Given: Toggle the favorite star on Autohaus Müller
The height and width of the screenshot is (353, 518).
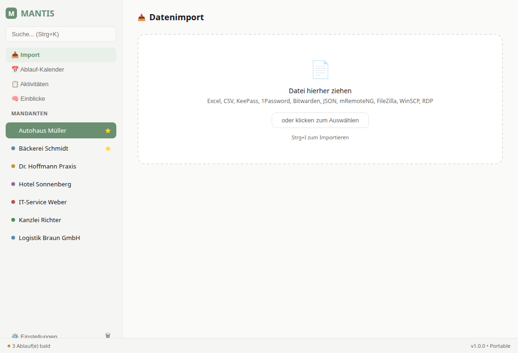Looking at the screenshot, I should (108, 130).
